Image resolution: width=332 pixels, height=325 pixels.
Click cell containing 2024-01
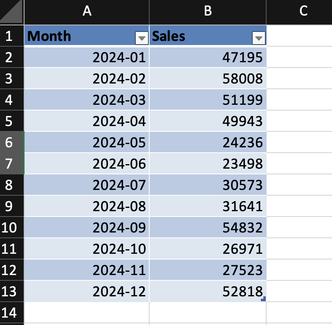pos(87,57)
